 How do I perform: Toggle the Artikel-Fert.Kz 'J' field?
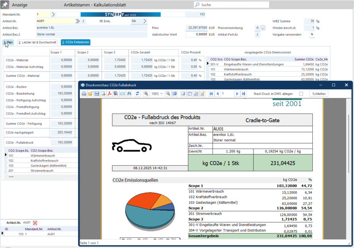(257, 34)
